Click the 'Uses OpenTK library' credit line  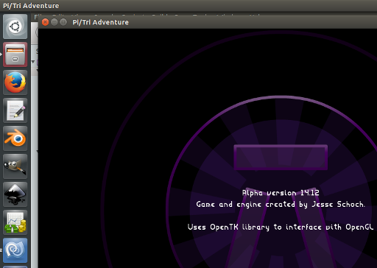pyautogui.click(x=281, y=227)
